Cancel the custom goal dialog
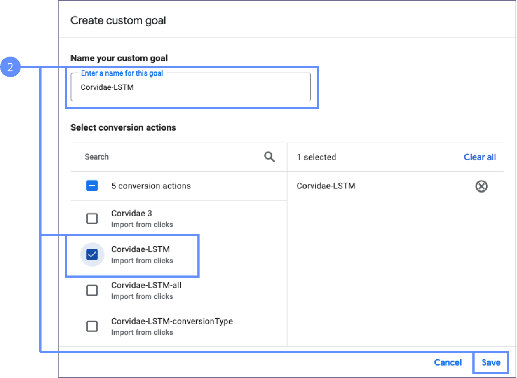Screen dimensions: 517x378 [x=448, y=362]
